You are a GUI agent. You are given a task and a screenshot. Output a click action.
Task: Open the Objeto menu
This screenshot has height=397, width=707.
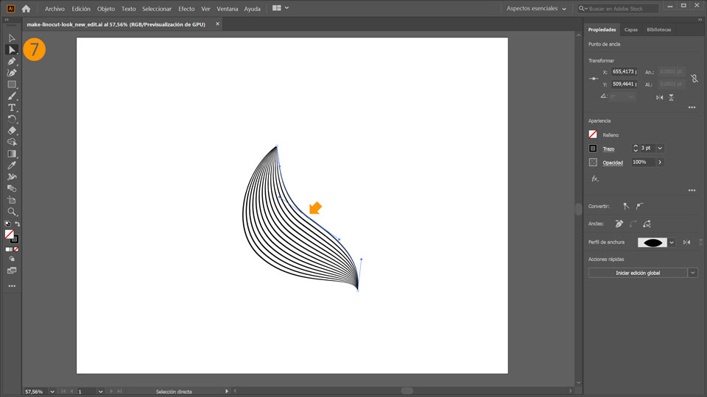pos(106,9)
